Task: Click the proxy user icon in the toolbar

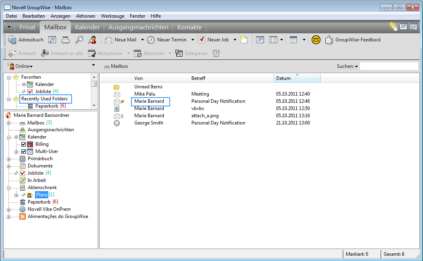Action: (x=92, y=40)
